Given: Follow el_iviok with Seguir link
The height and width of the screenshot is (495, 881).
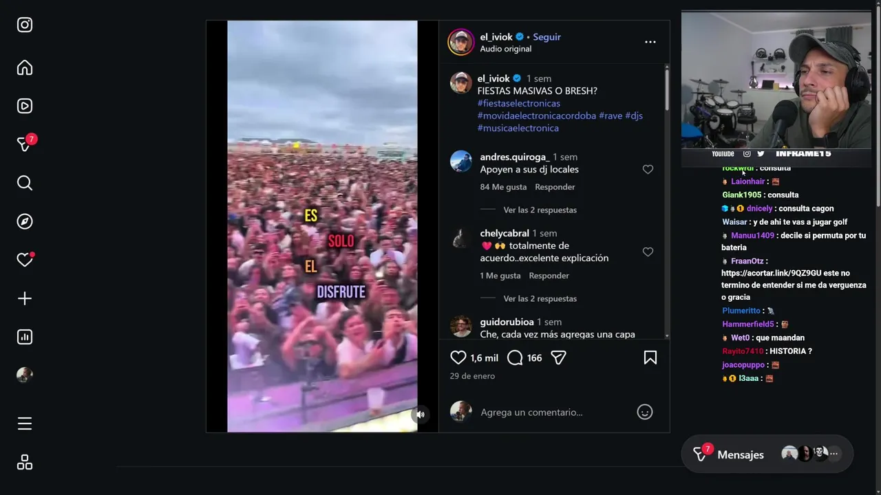Looking at the screenshot, I should click(x=546, y=37).
